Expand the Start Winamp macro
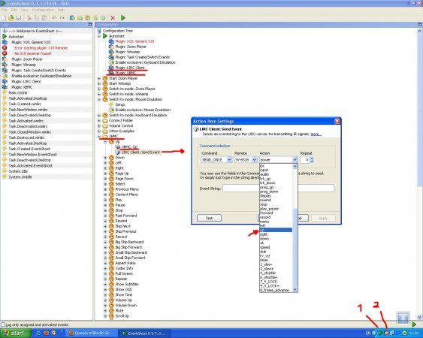The width and height of the screenshot is (423, 338). pyautogui.click(x=99, y=83)
